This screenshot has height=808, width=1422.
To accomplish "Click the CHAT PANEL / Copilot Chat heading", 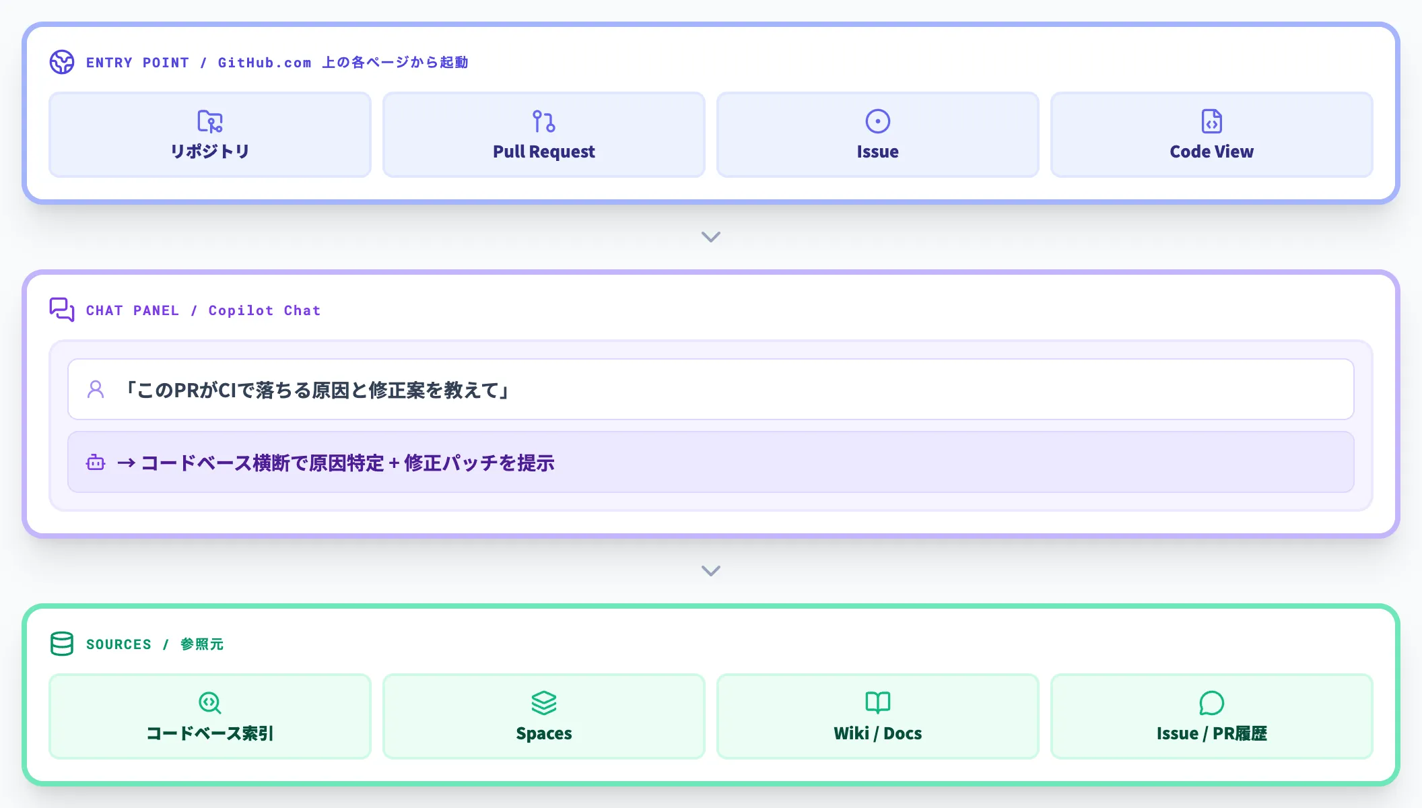I will point(203,310).
